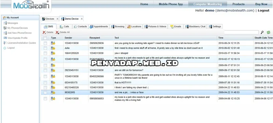The image size is (273, 123).
Task: Click the Mobistealth logo
Action: (x=31, y=5)
